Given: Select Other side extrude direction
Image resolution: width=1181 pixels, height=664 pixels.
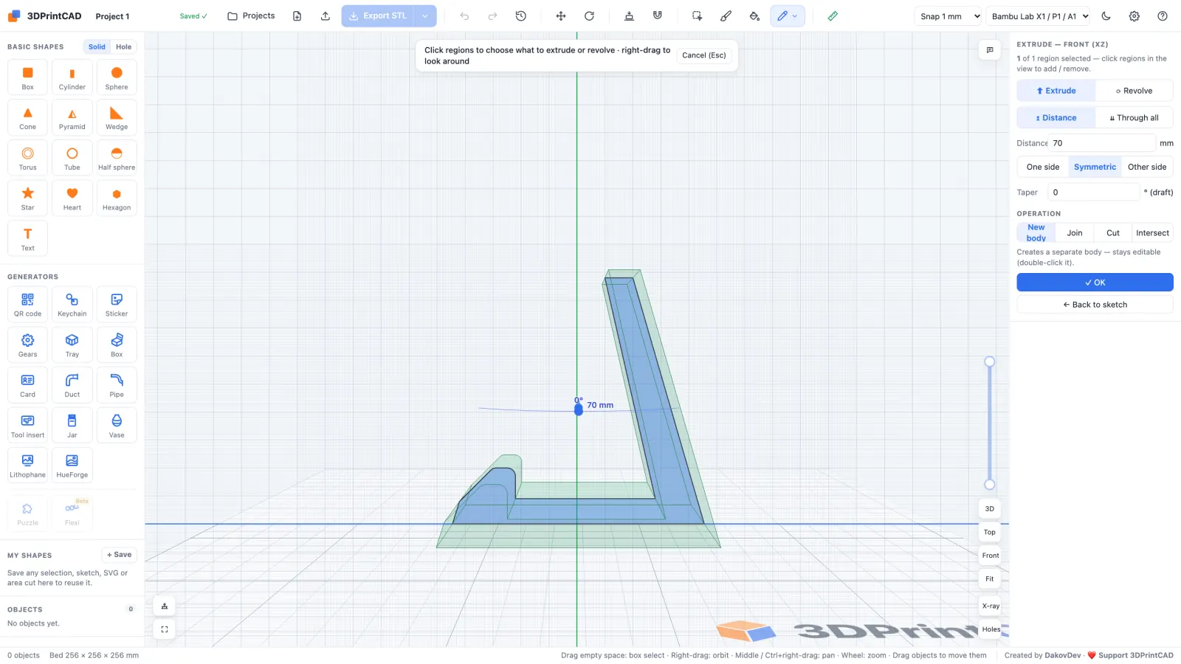Looking at the screenshot, I should [x=1147, y=167].
